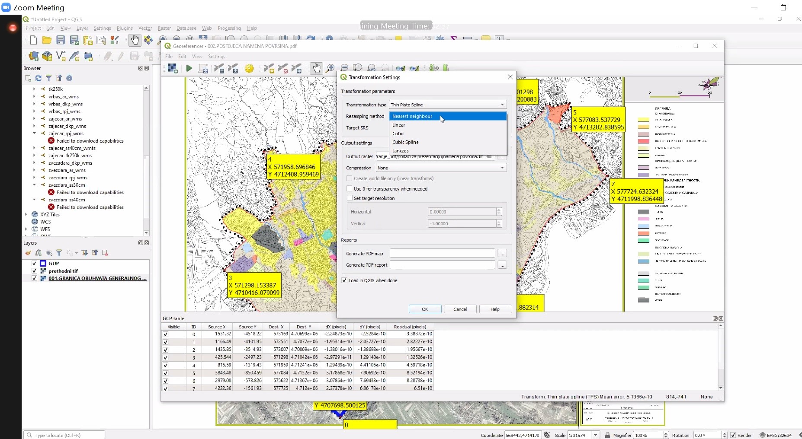Start georeferencing with the green play icon
The height and width of the screenshot is (439, 802).
189,68
